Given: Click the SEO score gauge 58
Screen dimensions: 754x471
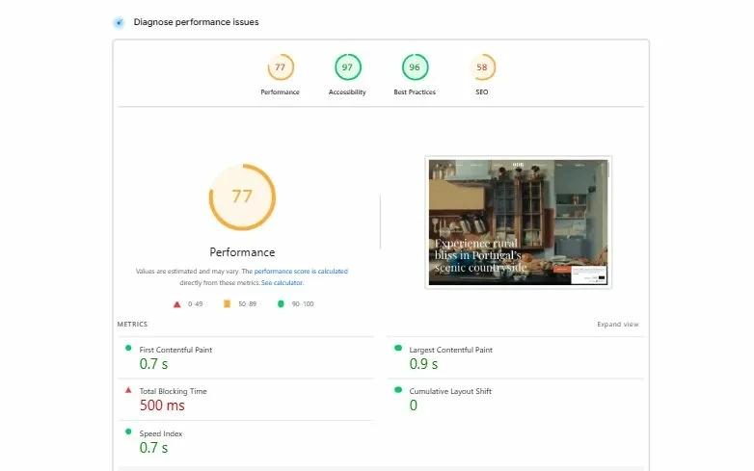Looking at the screenshot, I should pyautogui.click(x=482, y=67).
